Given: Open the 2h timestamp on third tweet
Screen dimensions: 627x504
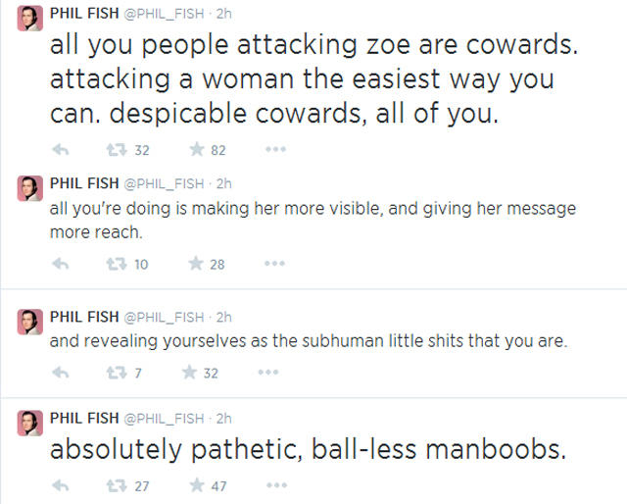Looking at the screenshot, I should 223,316.
